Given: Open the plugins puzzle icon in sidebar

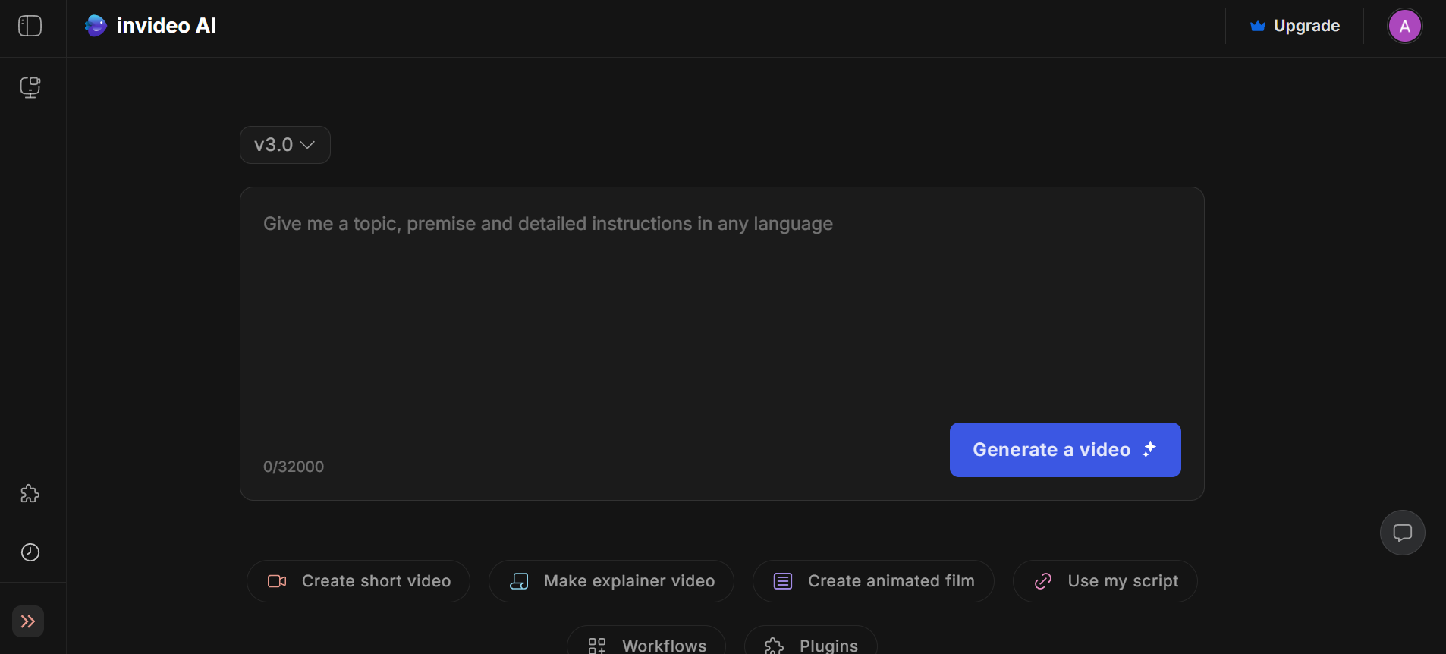Looking at the screenshot, I should (30, 494).
